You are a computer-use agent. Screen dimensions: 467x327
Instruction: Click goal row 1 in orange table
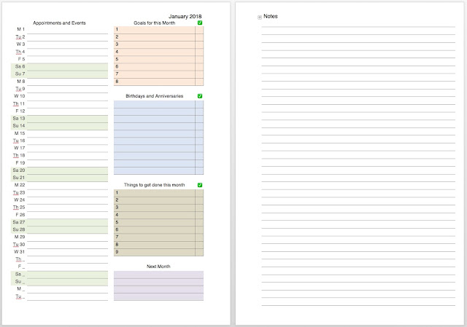tap(159, 30)
